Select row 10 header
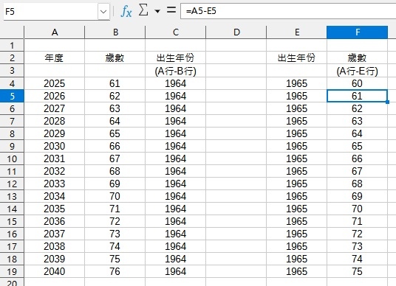This screenshot has width=396, height=286. (12, 158)
